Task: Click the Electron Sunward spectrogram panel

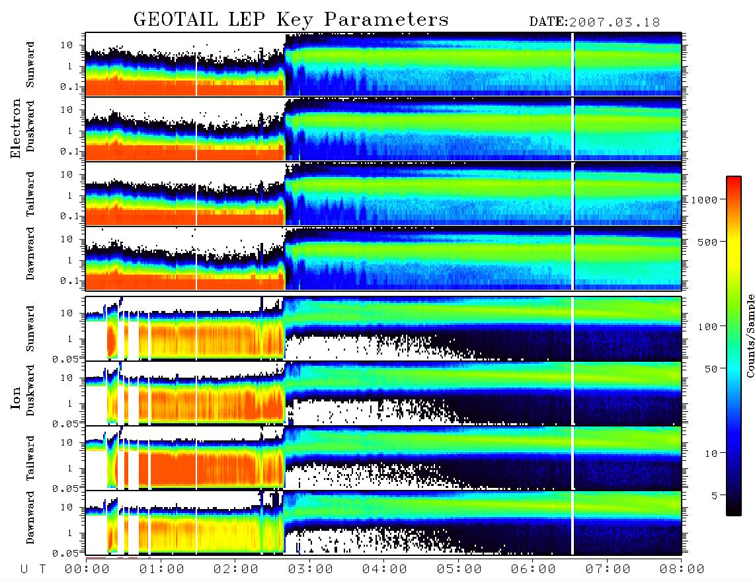Action: (383, 64)
